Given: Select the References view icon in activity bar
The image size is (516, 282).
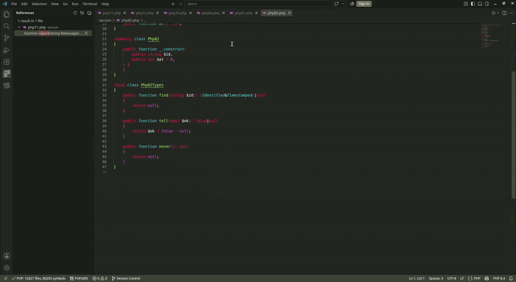Looking at the screenshot, I should coord(6,74).
